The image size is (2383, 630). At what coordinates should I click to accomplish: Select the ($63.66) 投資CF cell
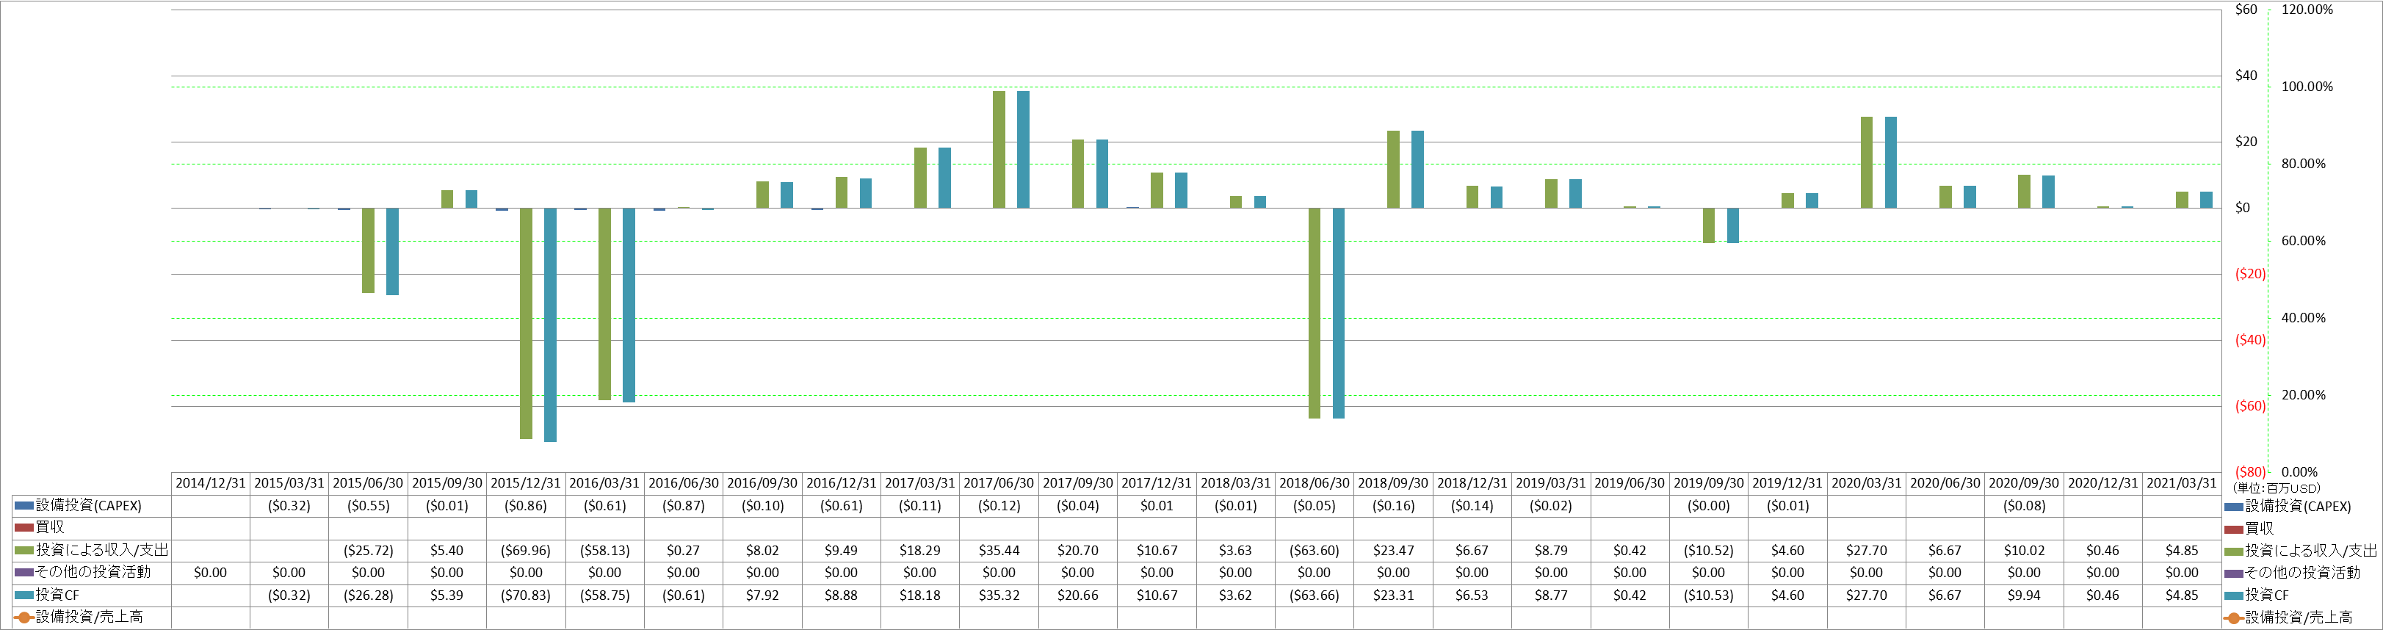tap(1315, 595)
